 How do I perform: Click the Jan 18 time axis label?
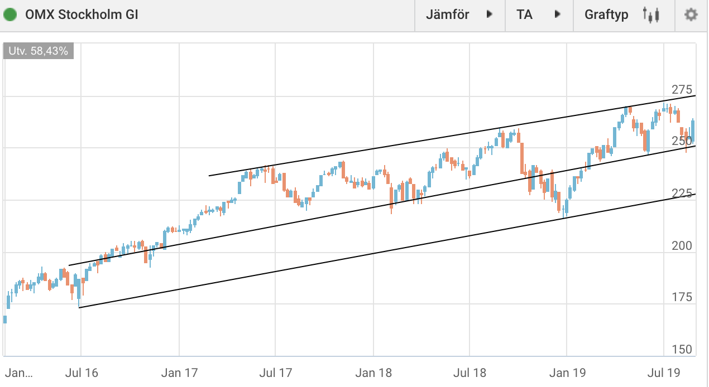coord(373,371)
